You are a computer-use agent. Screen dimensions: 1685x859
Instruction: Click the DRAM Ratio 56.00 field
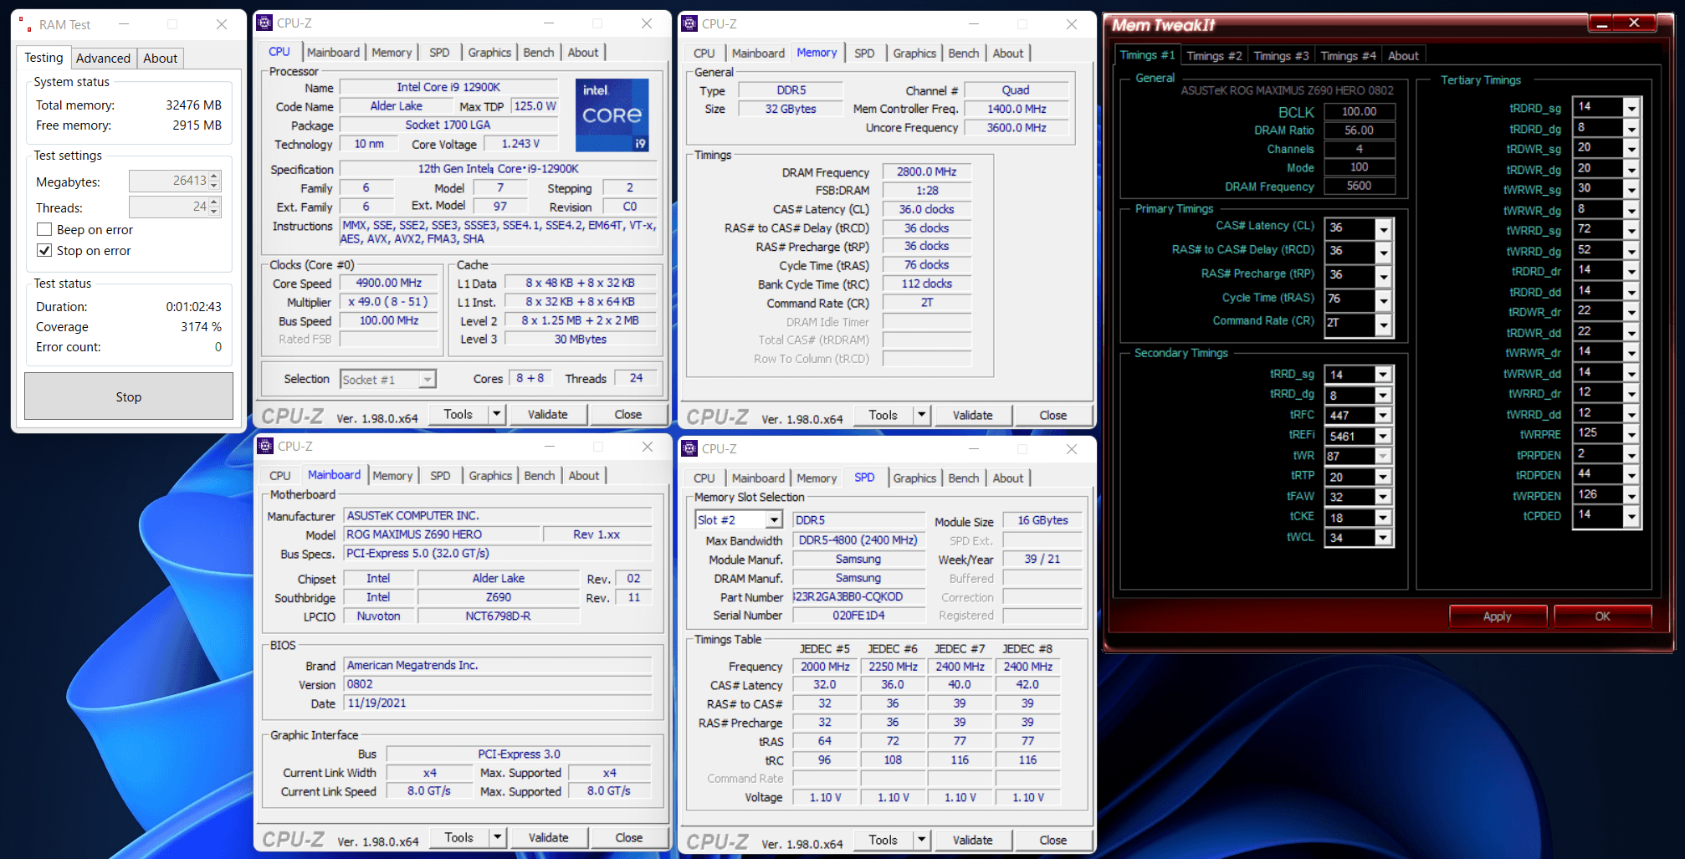(1359, 130)
